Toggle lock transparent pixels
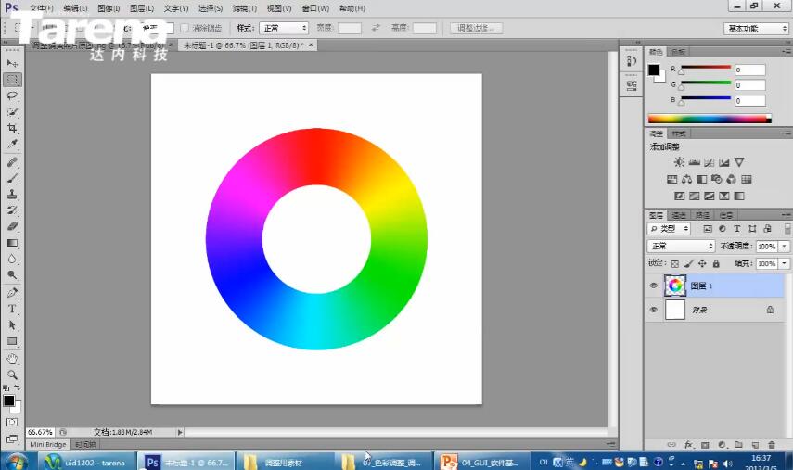This screenshot has width=793, height=470. (x=674, y=264)
